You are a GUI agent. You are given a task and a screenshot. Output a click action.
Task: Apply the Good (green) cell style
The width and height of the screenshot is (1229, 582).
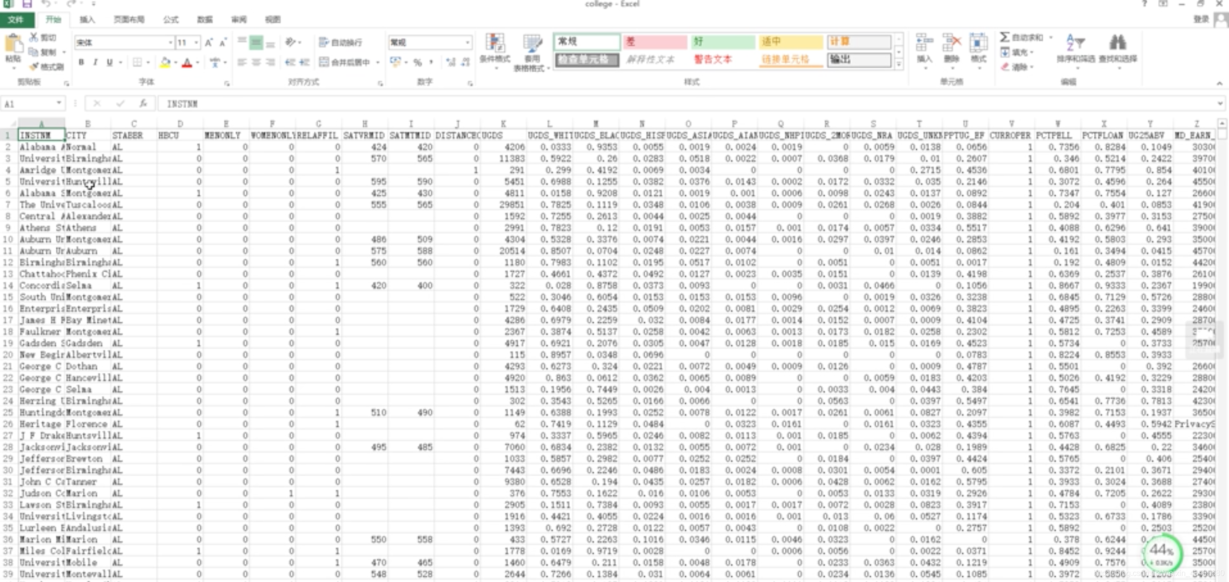click(x=723, y=42)
